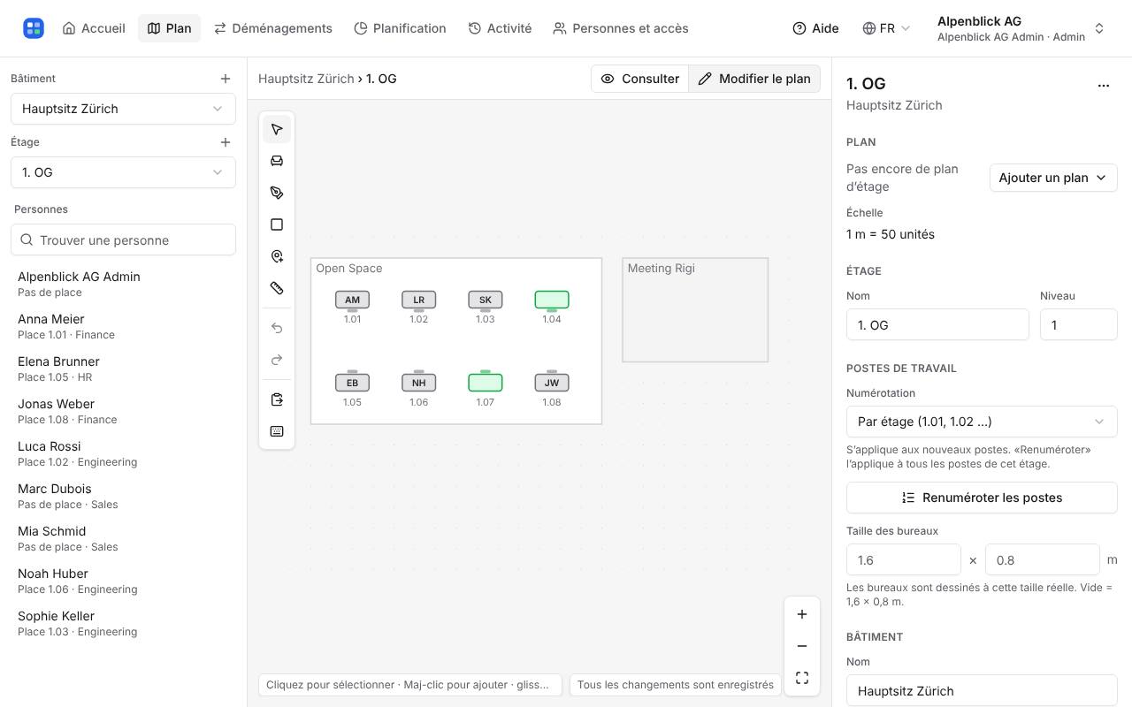This screenshot has height=707, width=1132.
Task: Click the clipboard export icon
Action: (x=277, y=399)
